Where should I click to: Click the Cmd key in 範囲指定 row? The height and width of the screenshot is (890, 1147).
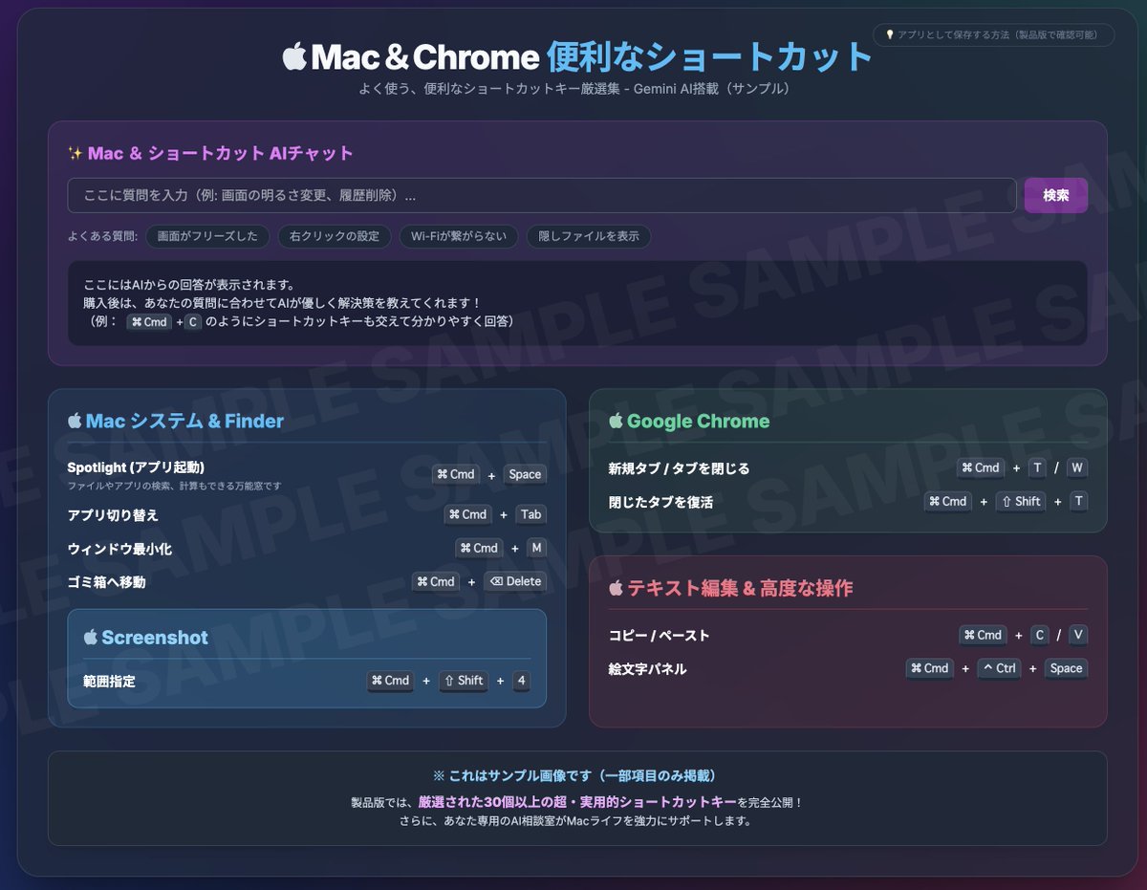(390, 681)
